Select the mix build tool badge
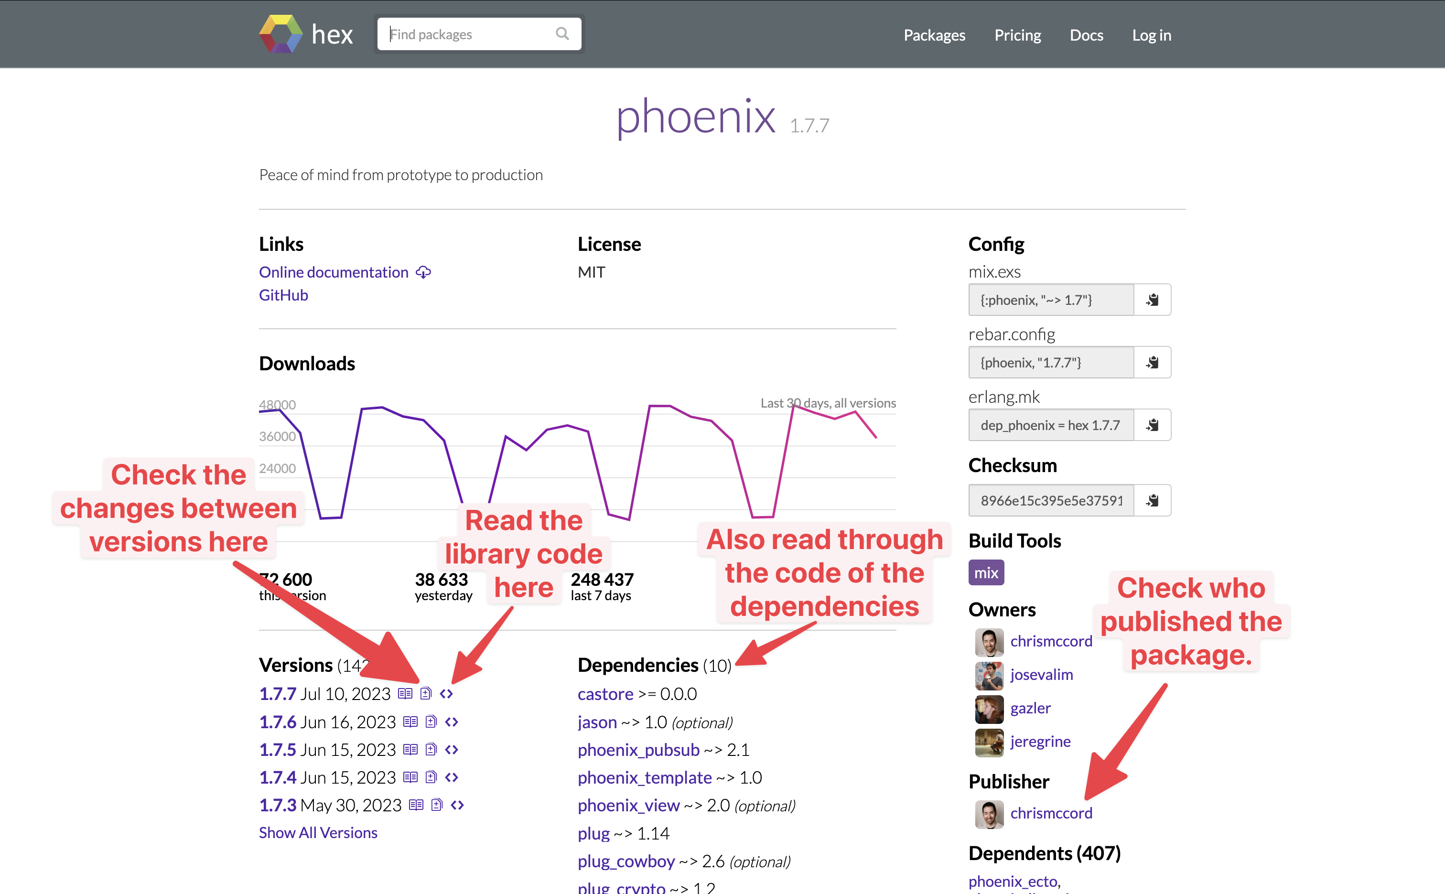 coord(986,572)
